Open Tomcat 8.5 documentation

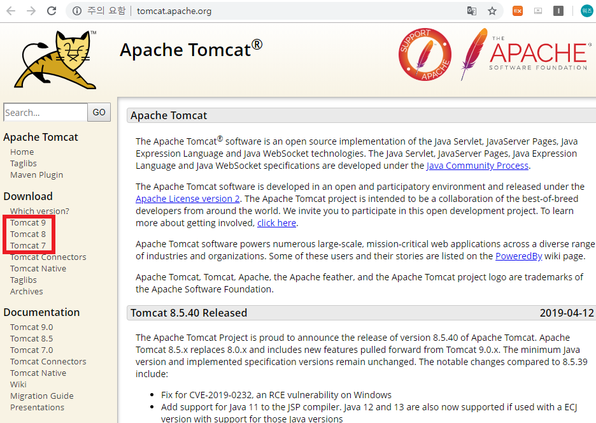32,338
